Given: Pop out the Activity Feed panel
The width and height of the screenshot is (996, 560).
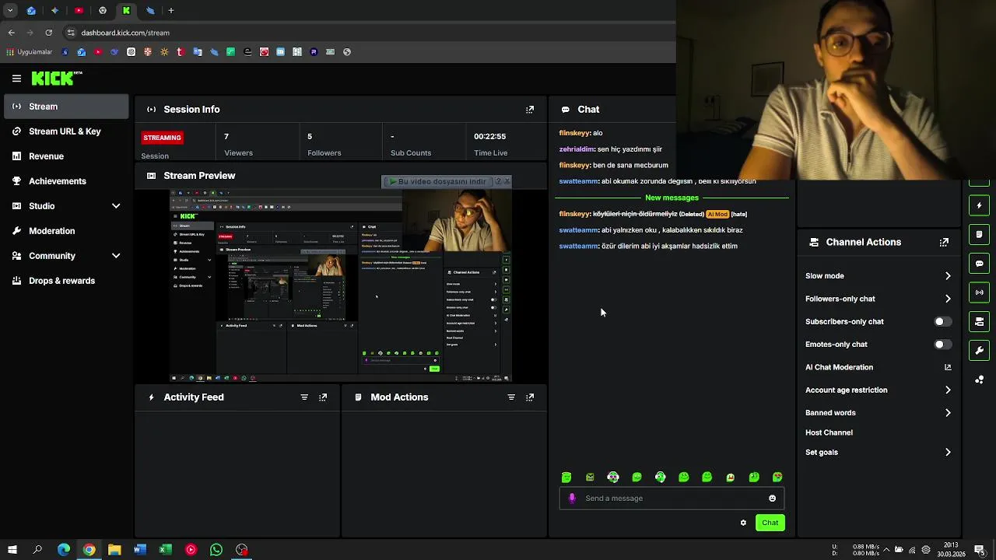Looking at the screenshot, I should (x=323, y=397).
